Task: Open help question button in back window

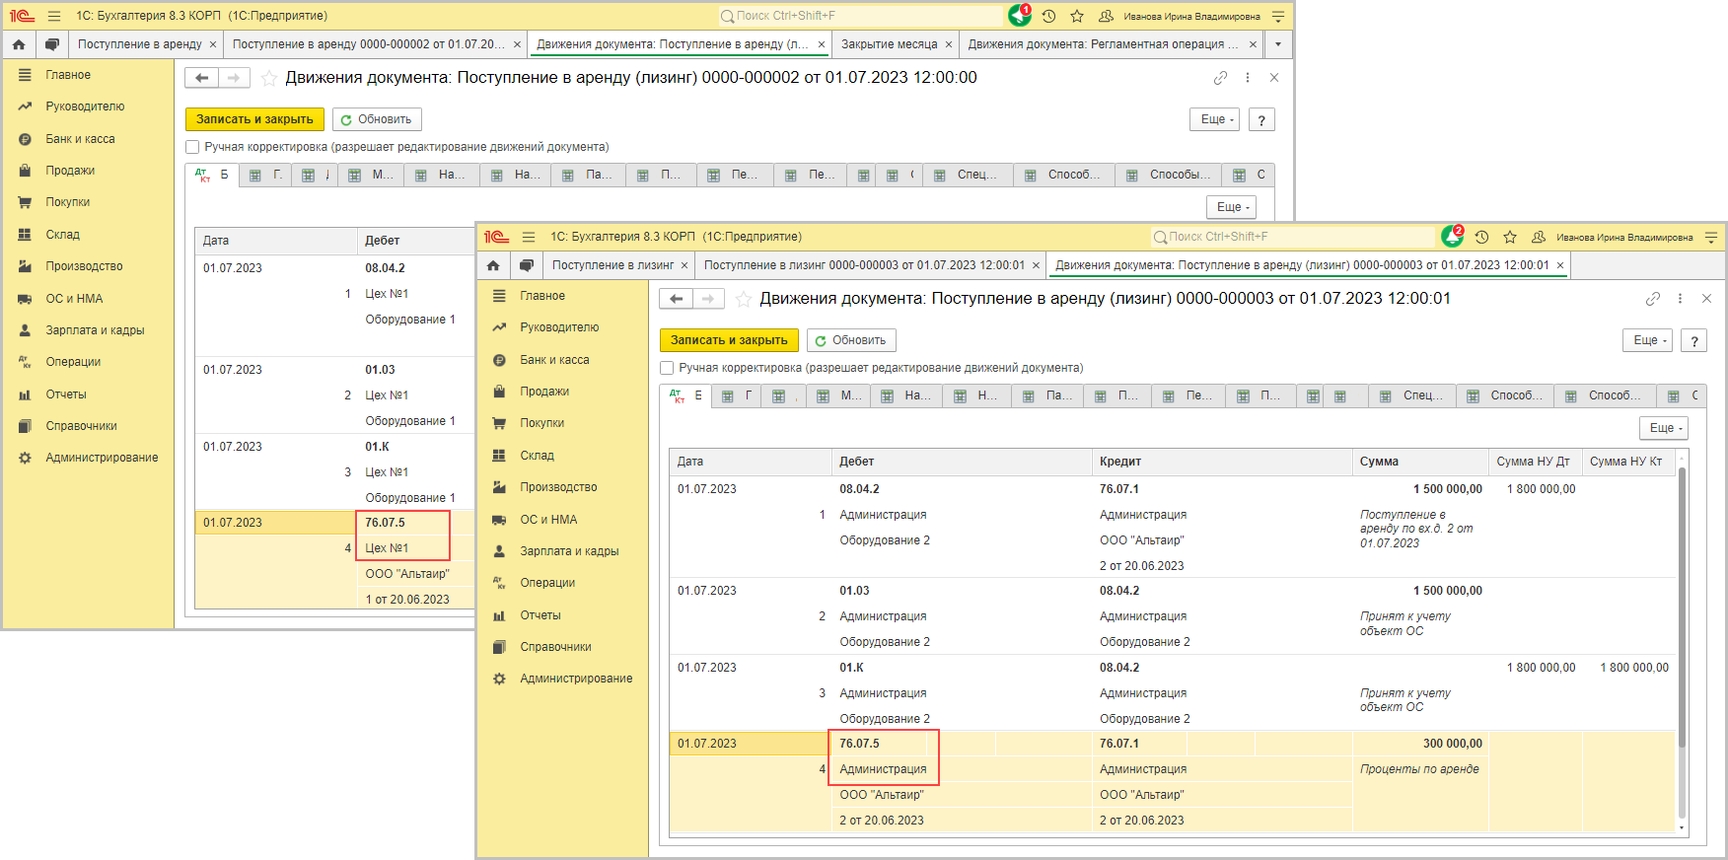Action: 1261,119
